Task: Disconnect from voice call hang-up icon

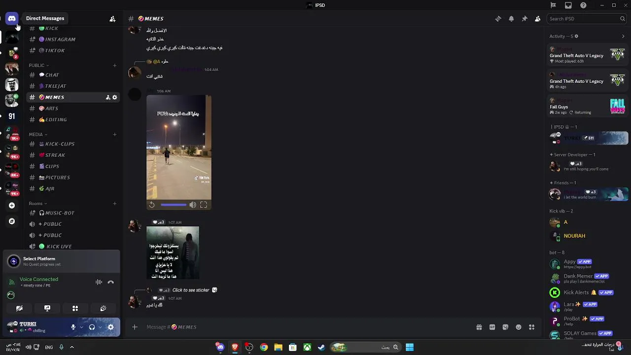Action: coord(110,282)
